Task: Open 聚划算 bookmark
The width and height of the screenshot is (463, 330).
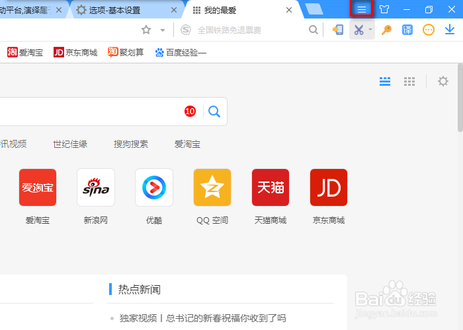Action: coord(126,52)
